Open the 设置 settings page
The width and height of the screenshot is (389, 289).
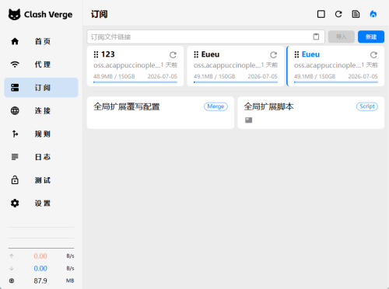click(41, 204)
